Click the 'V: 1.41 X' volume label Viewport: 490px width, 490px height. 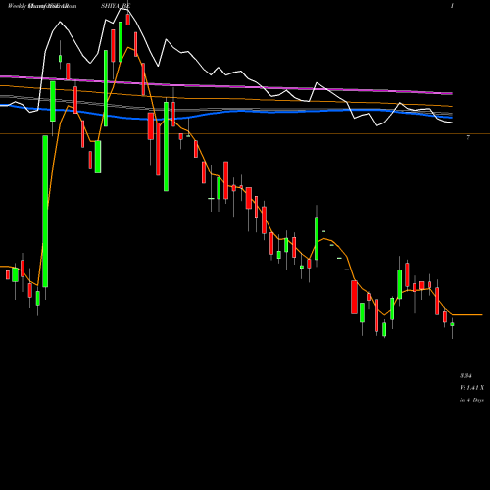(x=471, y=388)
